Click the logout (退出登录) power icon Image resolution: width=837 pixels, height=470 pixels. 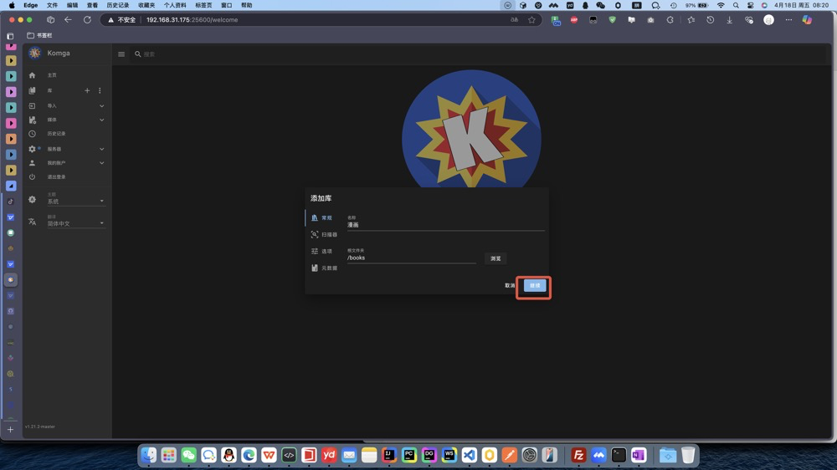click(32, 176)
